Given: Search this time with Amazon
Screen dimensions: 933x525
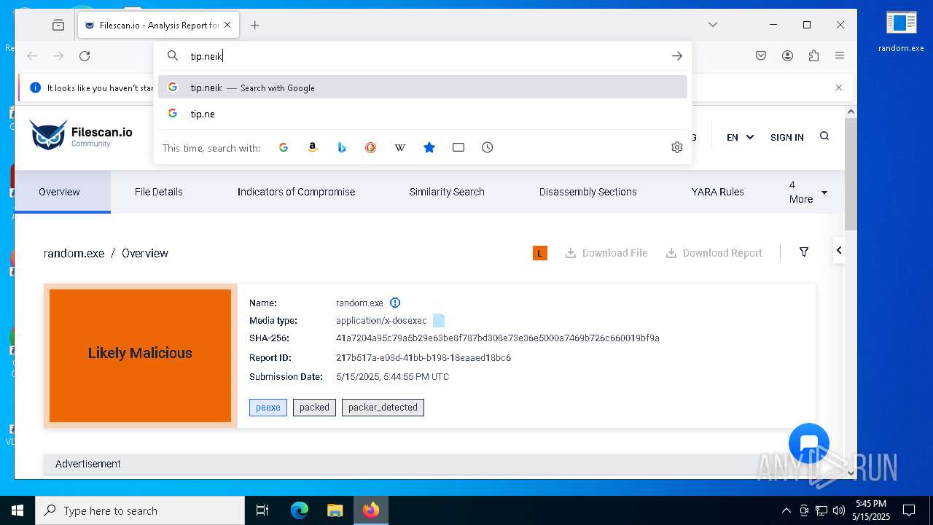Looking at the screenshot, I should pos(313,147).
